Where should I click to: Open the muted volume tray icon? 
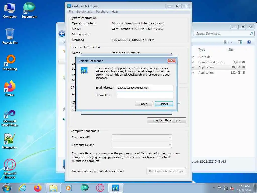[x=232, y=188]
